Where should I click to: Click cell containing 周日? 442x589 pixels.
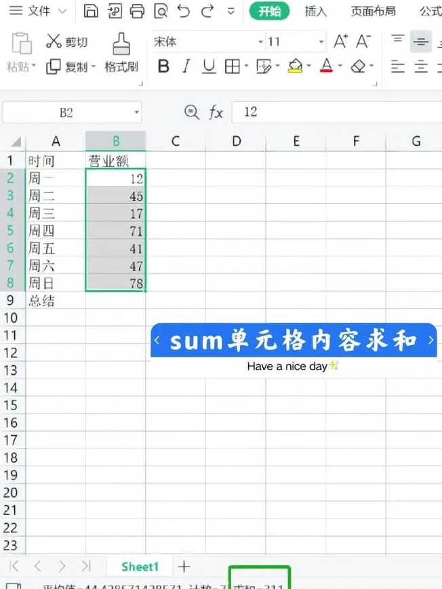pyautogui.click(x=56, y=283)
